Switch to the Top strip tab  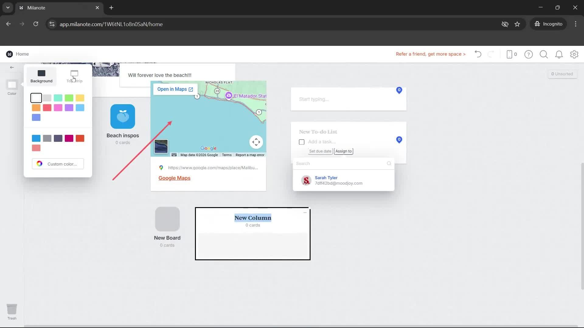pos(74,76)
